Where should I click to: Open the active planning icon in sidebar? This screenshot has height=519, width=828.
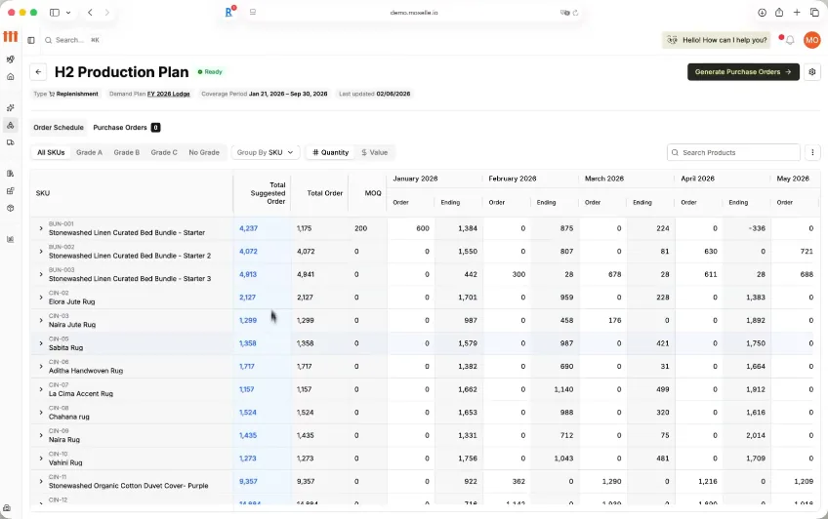[x=10, y=125]
